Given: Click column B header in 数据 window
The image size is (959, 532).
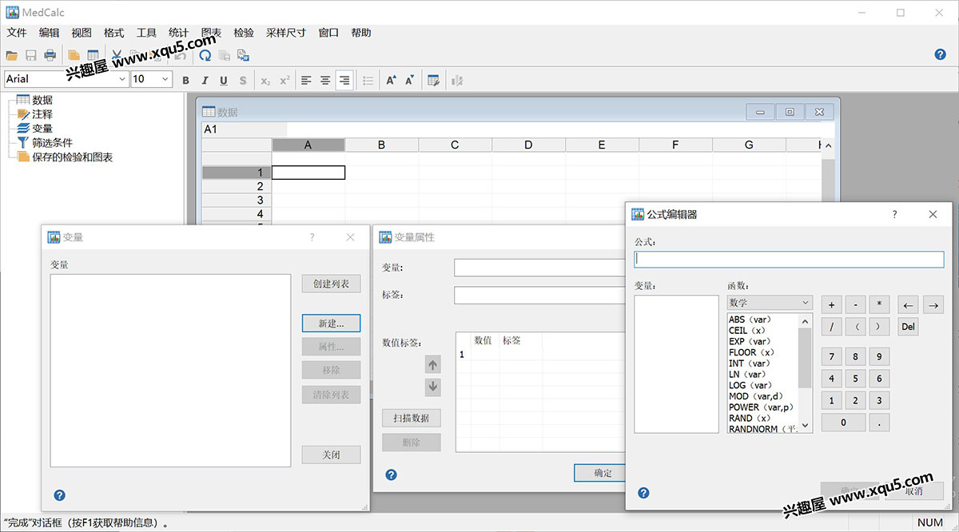Looking at the screenshot, I should tap(381, 145).
